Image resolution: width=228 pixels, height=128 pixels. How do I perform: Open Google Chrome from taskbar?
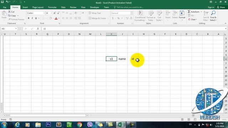point(79,125)
